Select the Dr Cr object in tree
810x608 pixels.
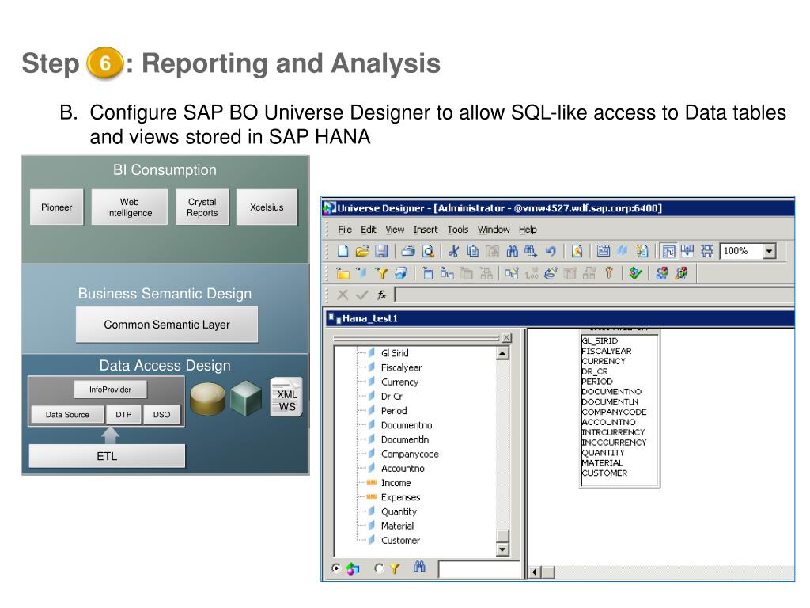pyautogui.click(x=392, y=397)
